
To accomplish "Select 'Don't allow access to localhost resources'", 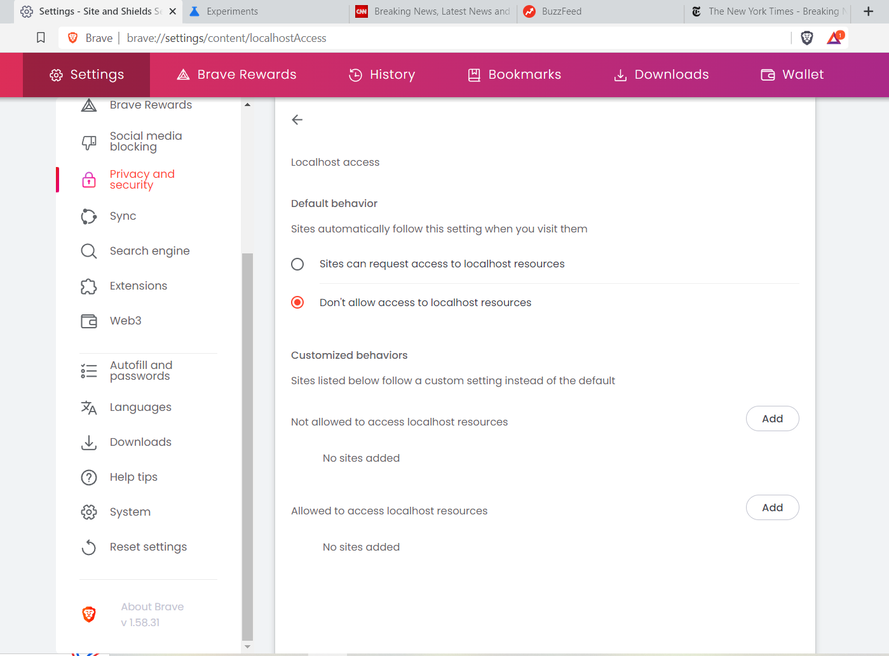I will [x=297, y=302].
